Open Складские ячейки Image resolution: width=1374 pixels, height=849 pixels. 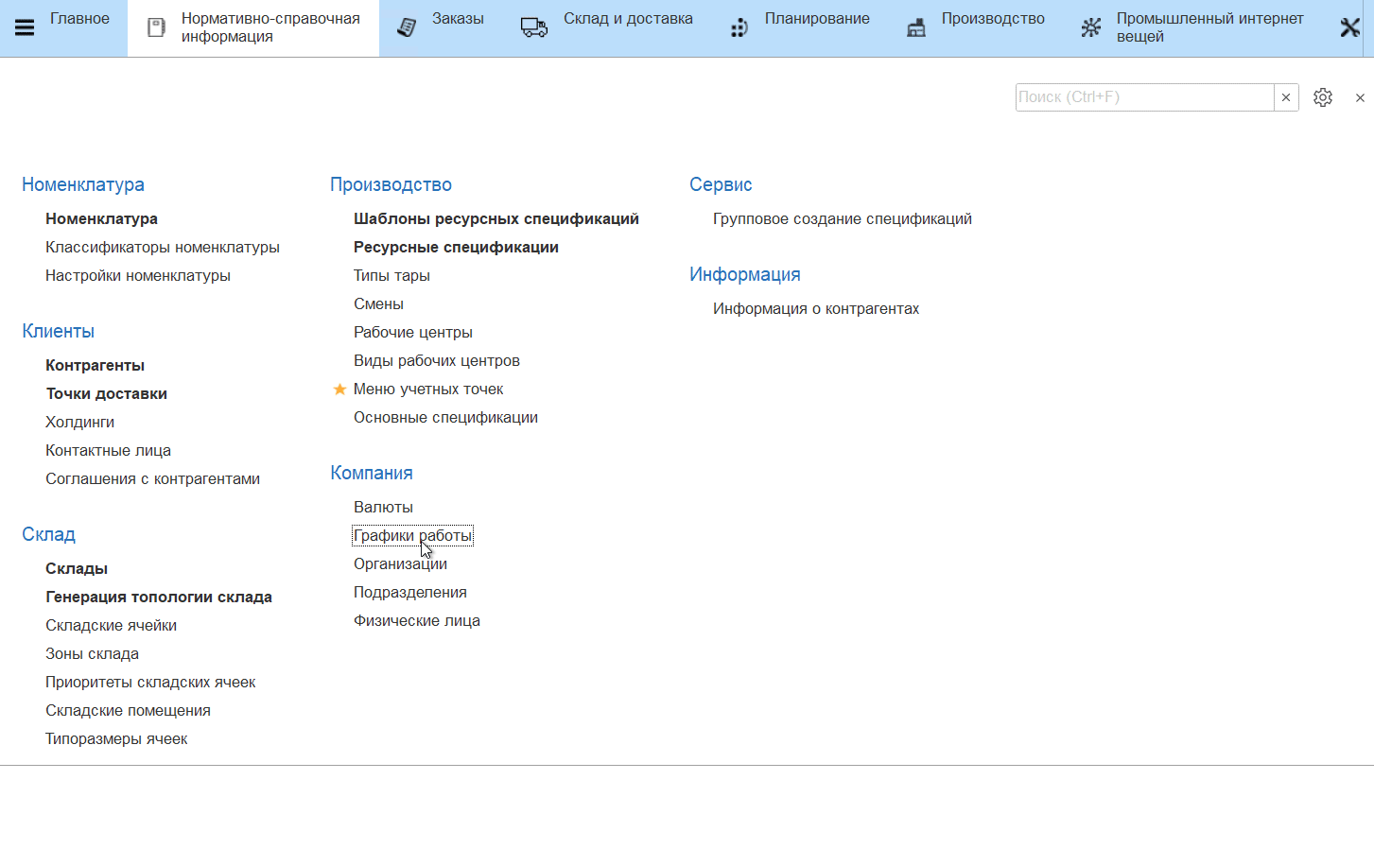click(x=111, y=625)
